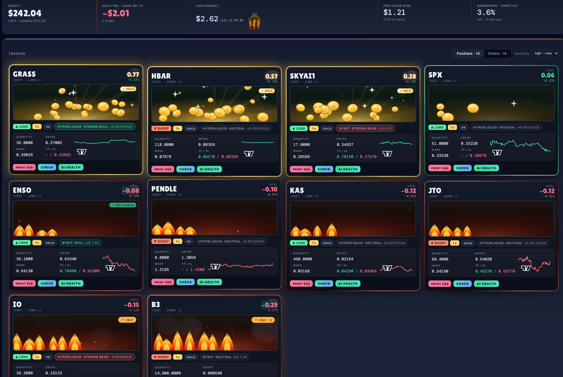The height and width of the screenshot is (377, 563).
Task: Click the LONG direction badge on SKYAI1 card
Action: pos(299,129)
